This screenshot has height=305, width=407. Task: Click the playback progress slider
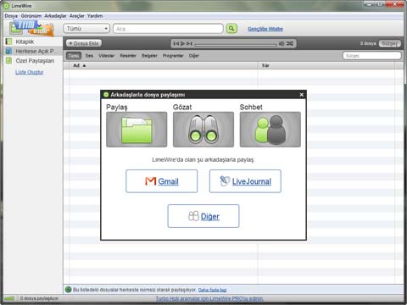[x=236, y=44]
